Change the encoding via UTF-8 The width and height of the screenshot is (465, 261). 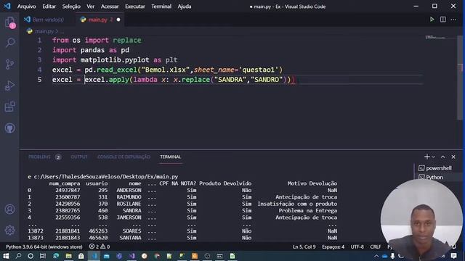click(x=357, y=246)
